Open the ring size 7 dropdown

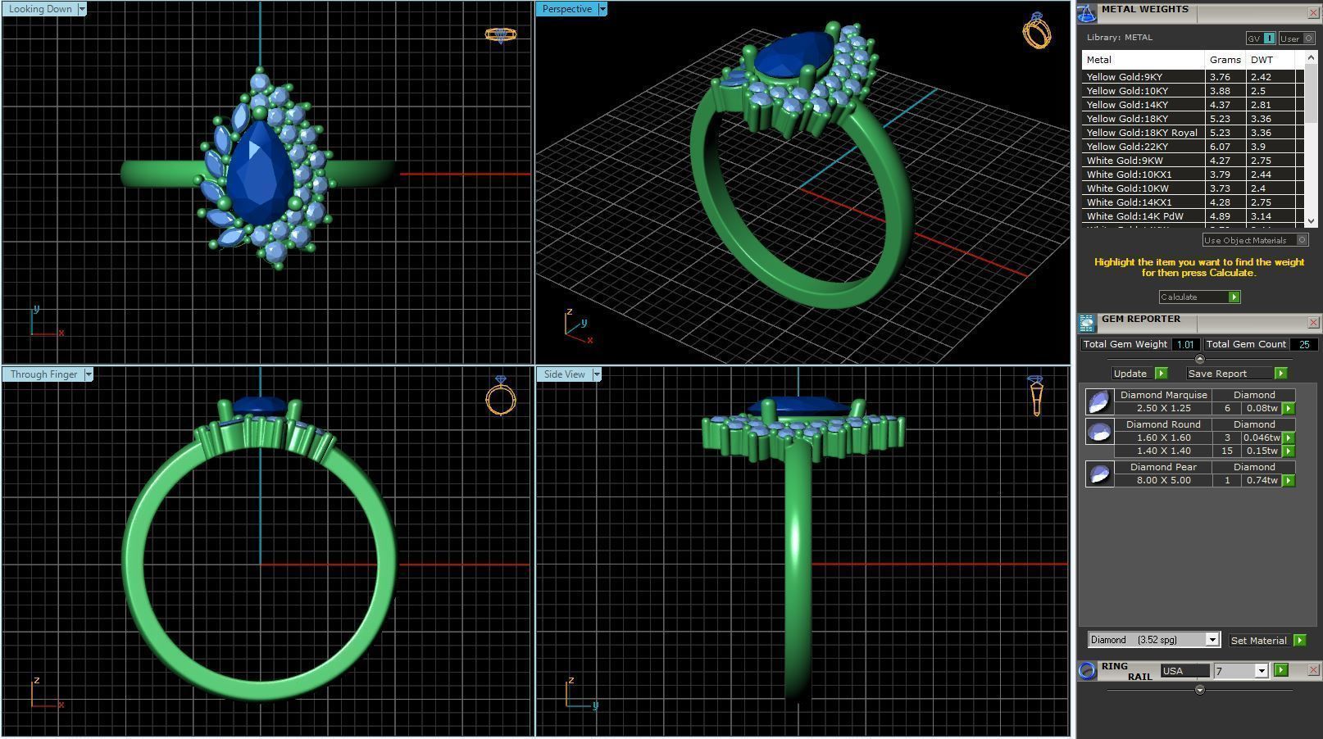(x=1261, y=671)
